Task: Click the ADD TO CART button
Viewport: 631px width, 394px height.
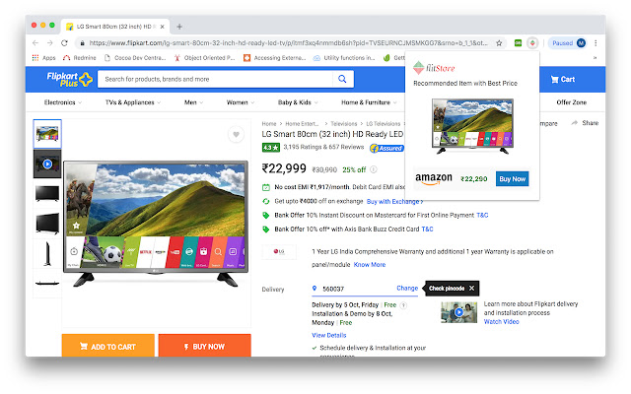Action: (107, 346)
